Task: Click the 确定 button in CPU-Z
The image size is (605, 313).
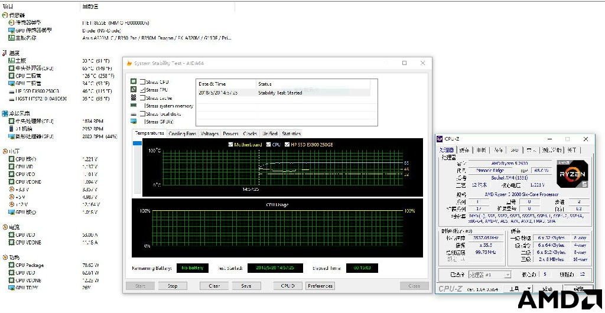Action: pyautogui.click(x=579, y=289)
